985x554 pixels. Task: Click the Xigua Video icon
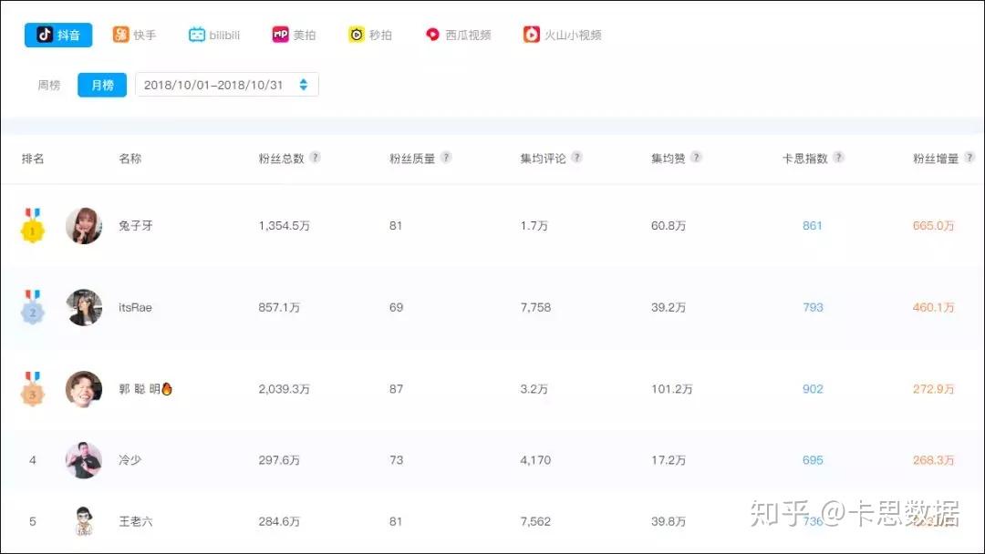(x=432, y=35)
